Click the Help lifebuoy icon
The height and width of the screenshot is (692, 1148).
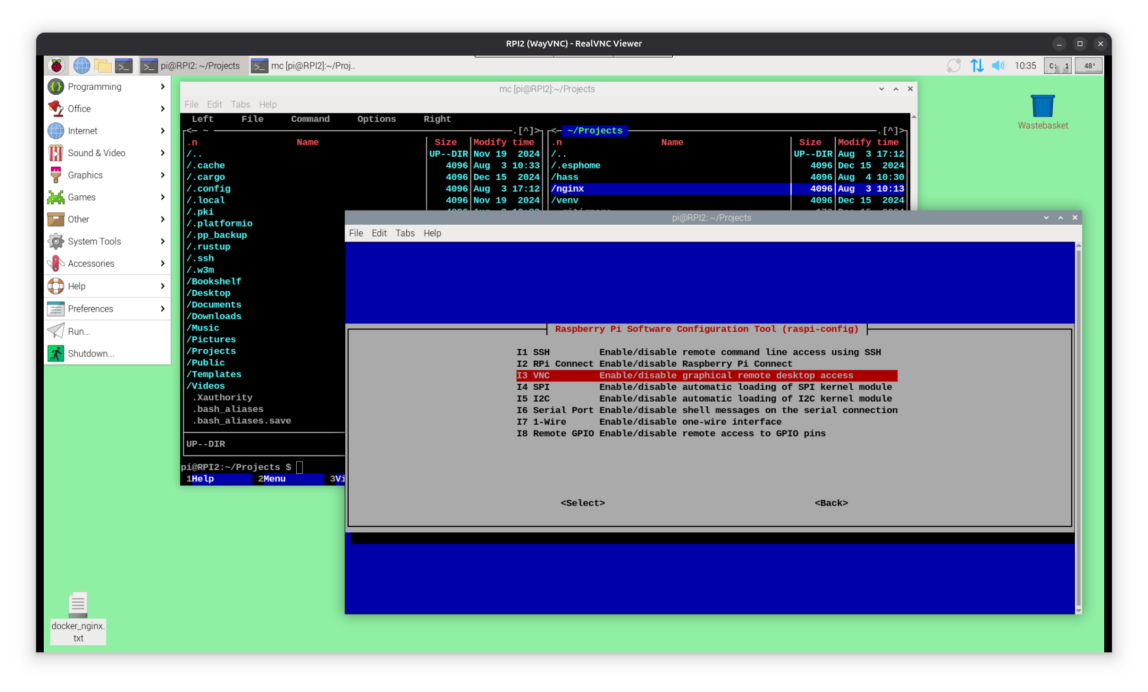[56, 286]
